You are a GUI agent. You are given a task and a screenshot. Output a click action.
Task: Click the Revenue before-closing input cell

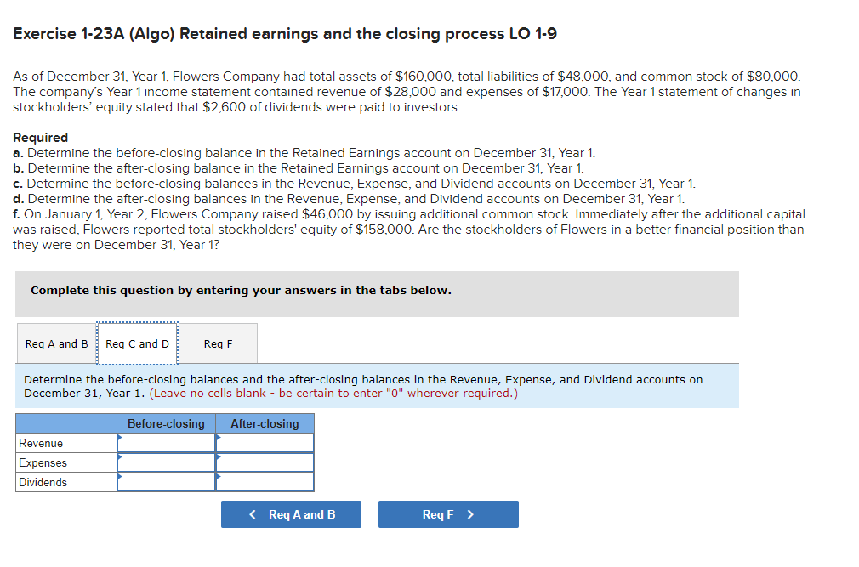(x=165, y=442)
